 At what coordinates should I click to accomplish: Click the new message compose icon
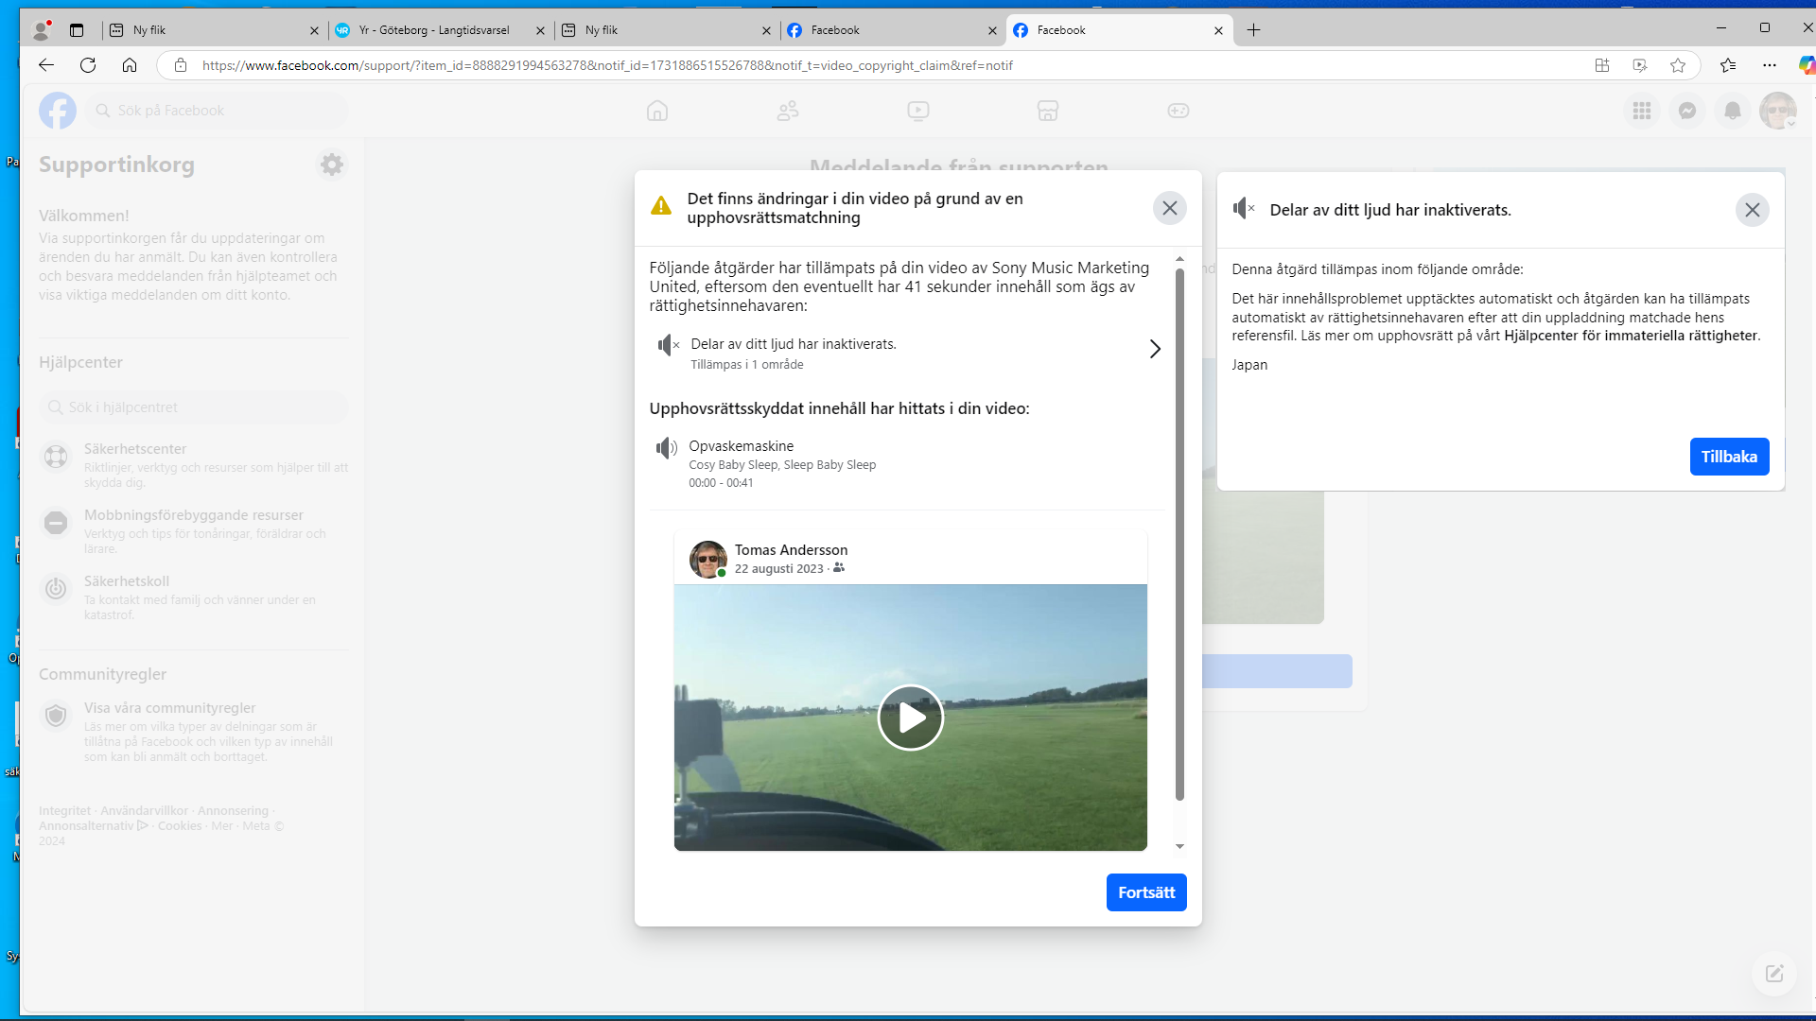(x=1774, y=974)
